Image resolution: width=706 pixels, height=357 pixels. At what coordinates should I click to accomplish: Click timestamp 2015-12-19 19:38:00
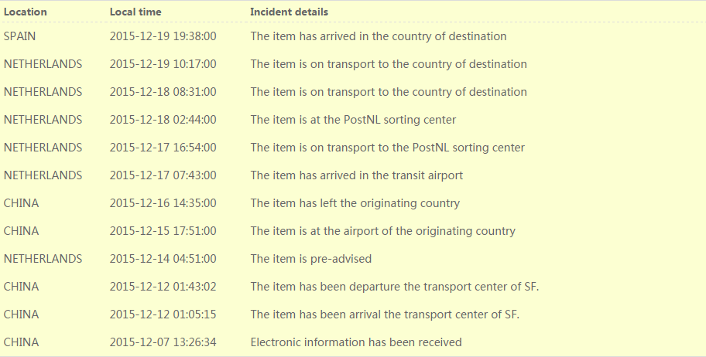(x=163, y=36)
